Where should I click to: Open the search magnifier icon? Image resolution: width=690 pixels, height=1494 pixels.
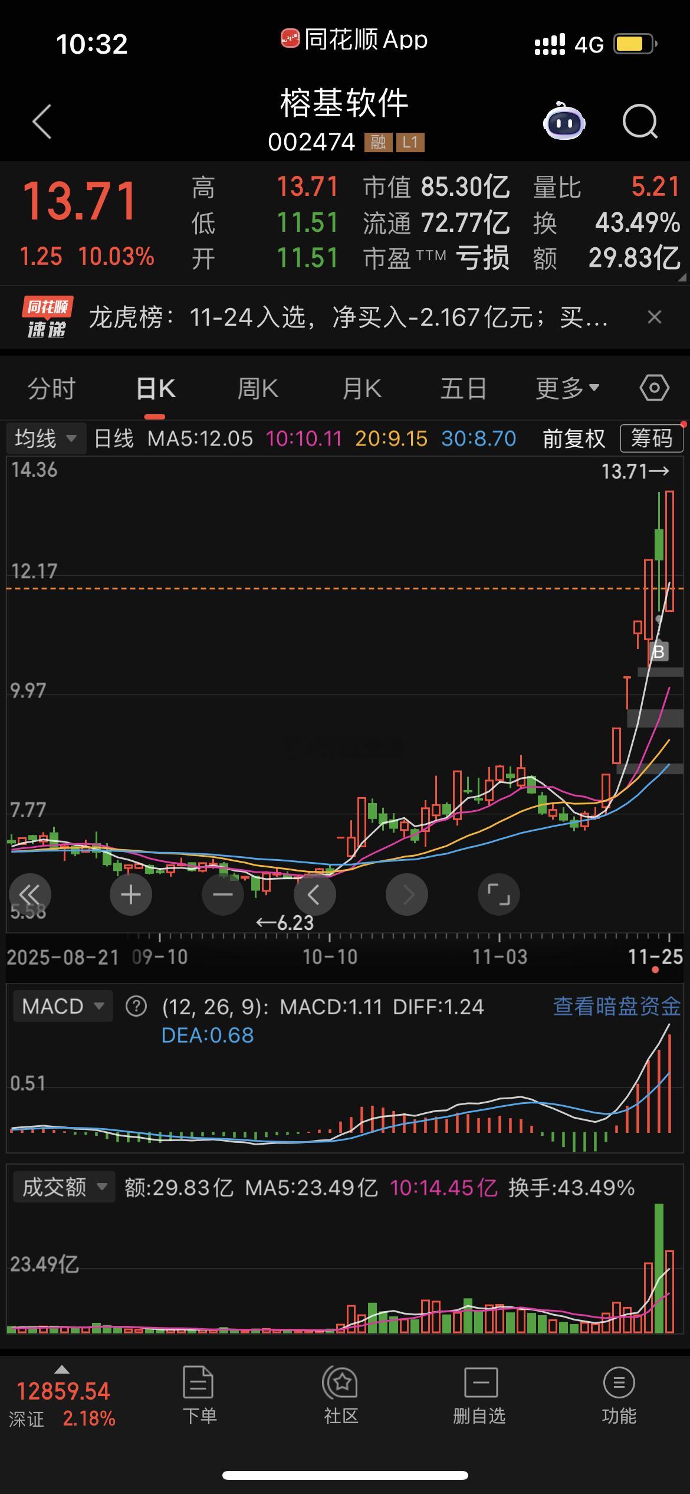pyautogui.click(x=640, y=121)
